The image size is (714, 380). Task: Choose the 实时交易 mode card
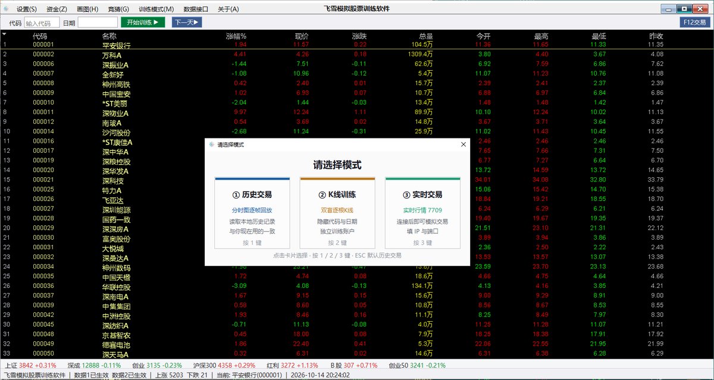click(x=422, y=213)
